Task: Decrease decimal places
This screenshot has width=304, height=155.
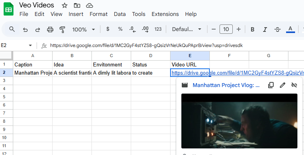Action: point(133,29)
